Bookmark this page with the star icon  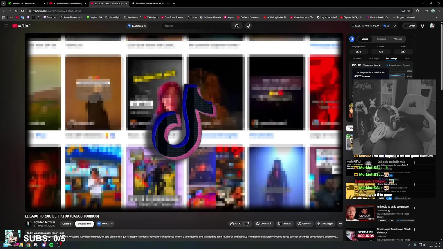(409, 11)
